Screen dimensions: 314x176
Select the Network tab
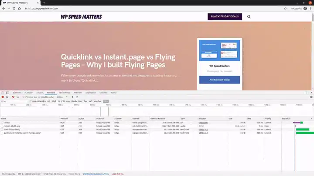click(51, 93)
